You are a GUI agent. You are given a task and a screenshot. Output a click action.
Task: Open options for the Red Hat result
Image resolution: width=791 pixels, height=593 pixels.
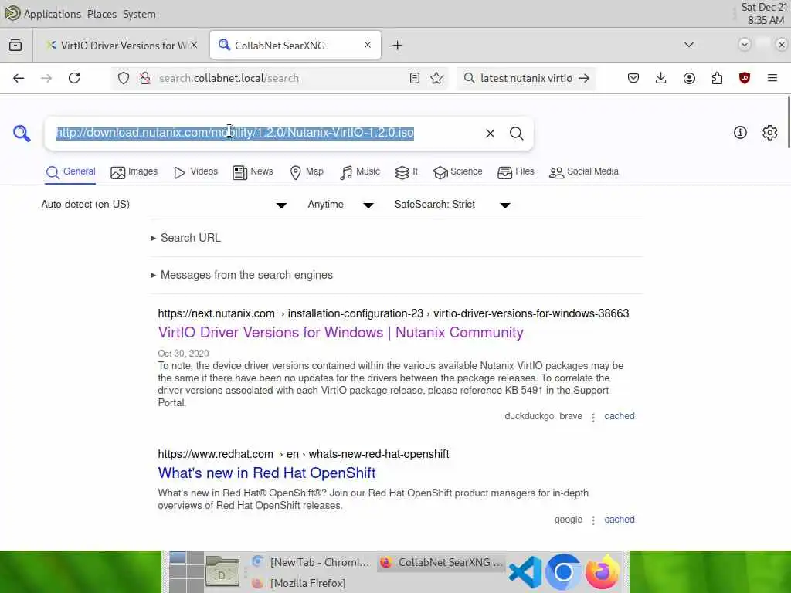593,520
